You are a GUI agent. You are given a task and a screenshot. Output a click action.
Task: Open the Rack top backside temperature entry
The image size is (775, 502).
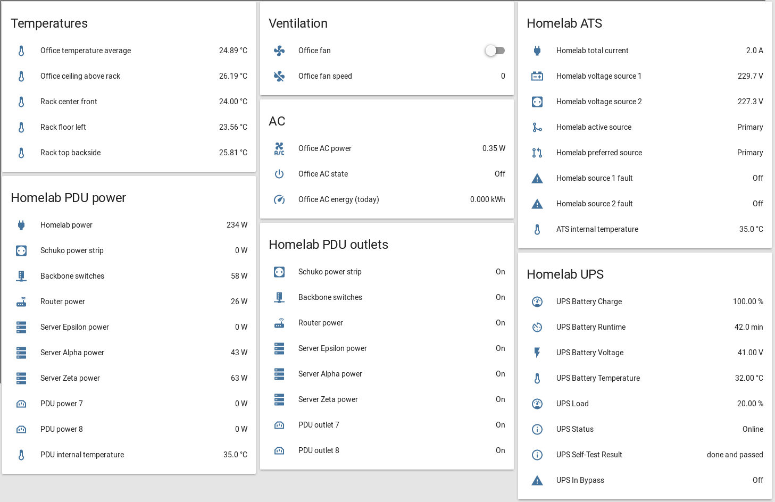tap(70, 153)
